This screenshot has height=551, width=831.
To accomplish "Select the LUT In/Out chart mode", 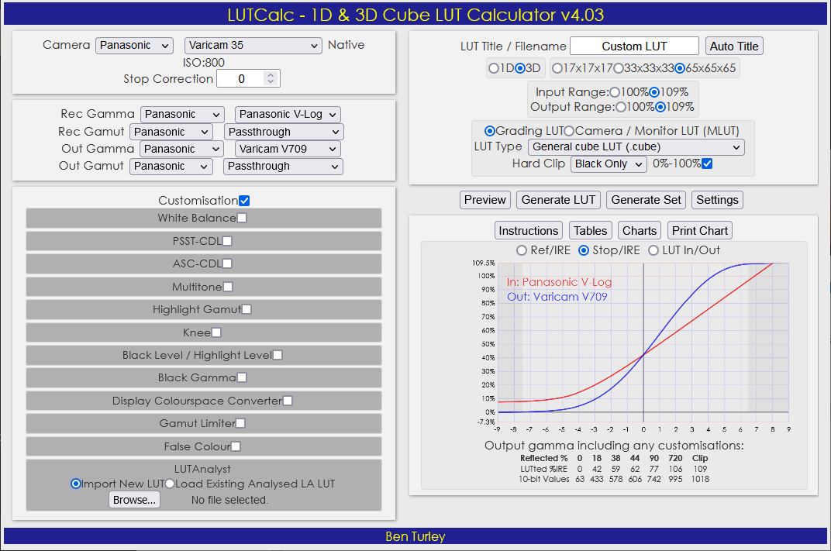I will (653, 250).
